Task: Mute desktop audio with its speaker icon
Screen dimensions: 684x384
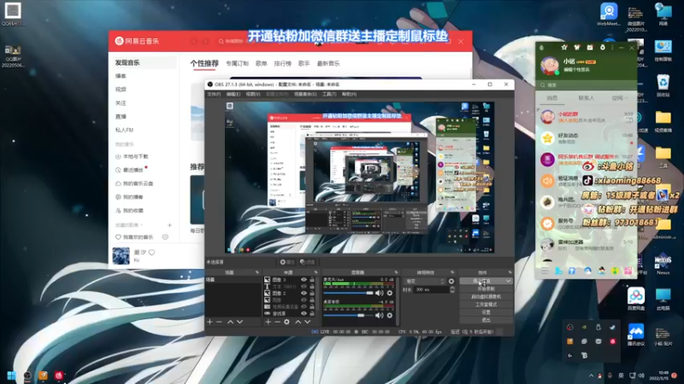Action: pos(379,315)
